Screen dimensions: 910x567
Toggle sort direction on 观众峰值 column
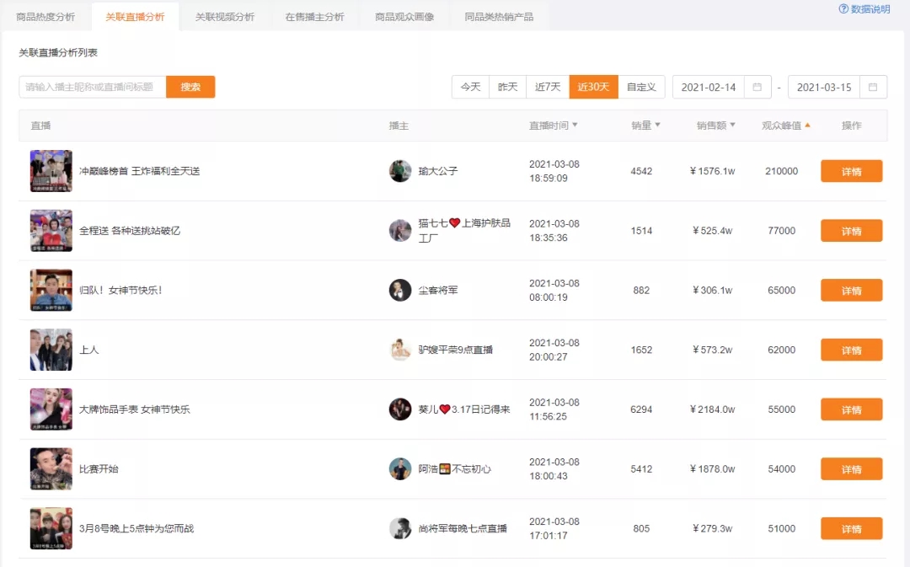coord(807,125)
